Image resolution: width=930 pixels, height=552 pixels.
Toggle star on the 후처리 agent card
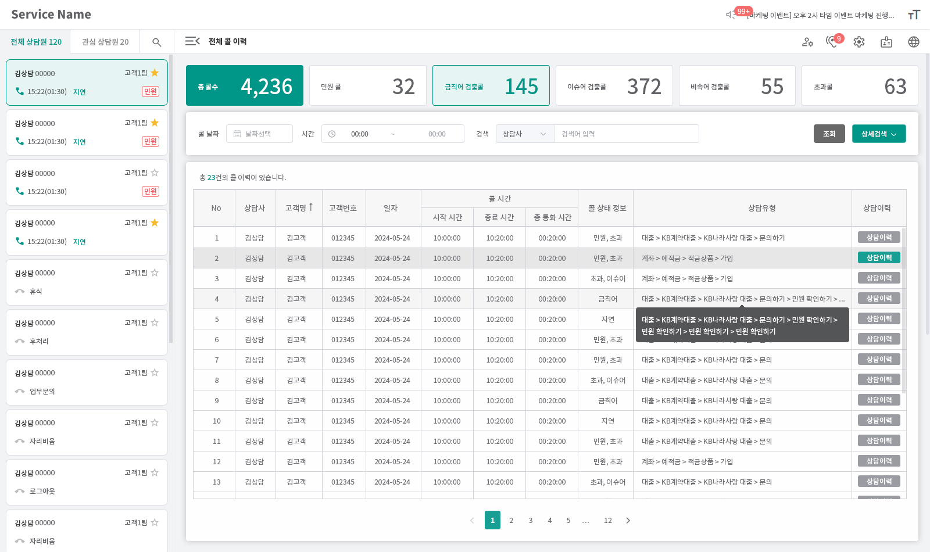click(155, 322)
